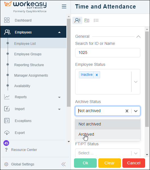Click the yellow Clear button
Viewport: 150px width, 170px height.
(x=110, y=163)
